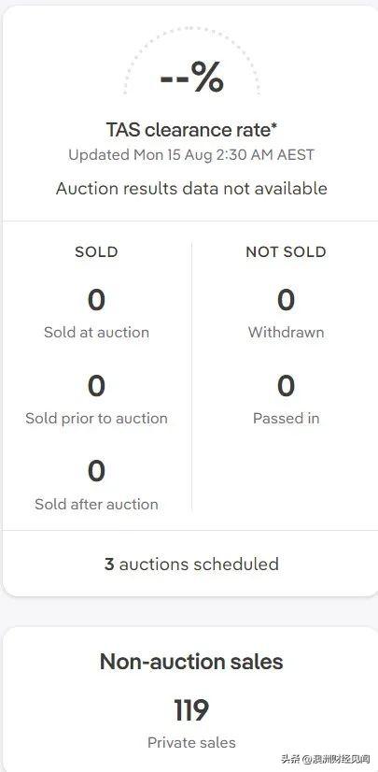Screen dimensions: 378x772
Task: Open the Sold prior to auction label
Action: [96, 419]
